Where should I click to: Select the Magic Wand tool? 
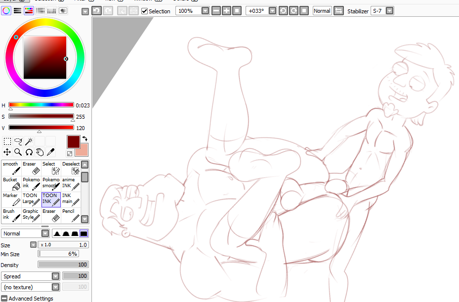[29, 141]
